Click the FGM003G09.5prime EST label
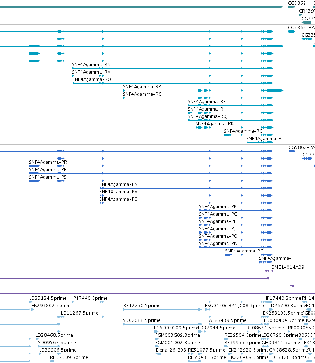315x363 pixels. (176, 328)
